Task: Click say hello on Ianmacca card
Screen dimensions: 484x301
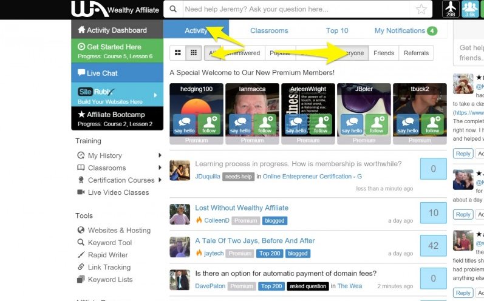Action: (240, 124)
